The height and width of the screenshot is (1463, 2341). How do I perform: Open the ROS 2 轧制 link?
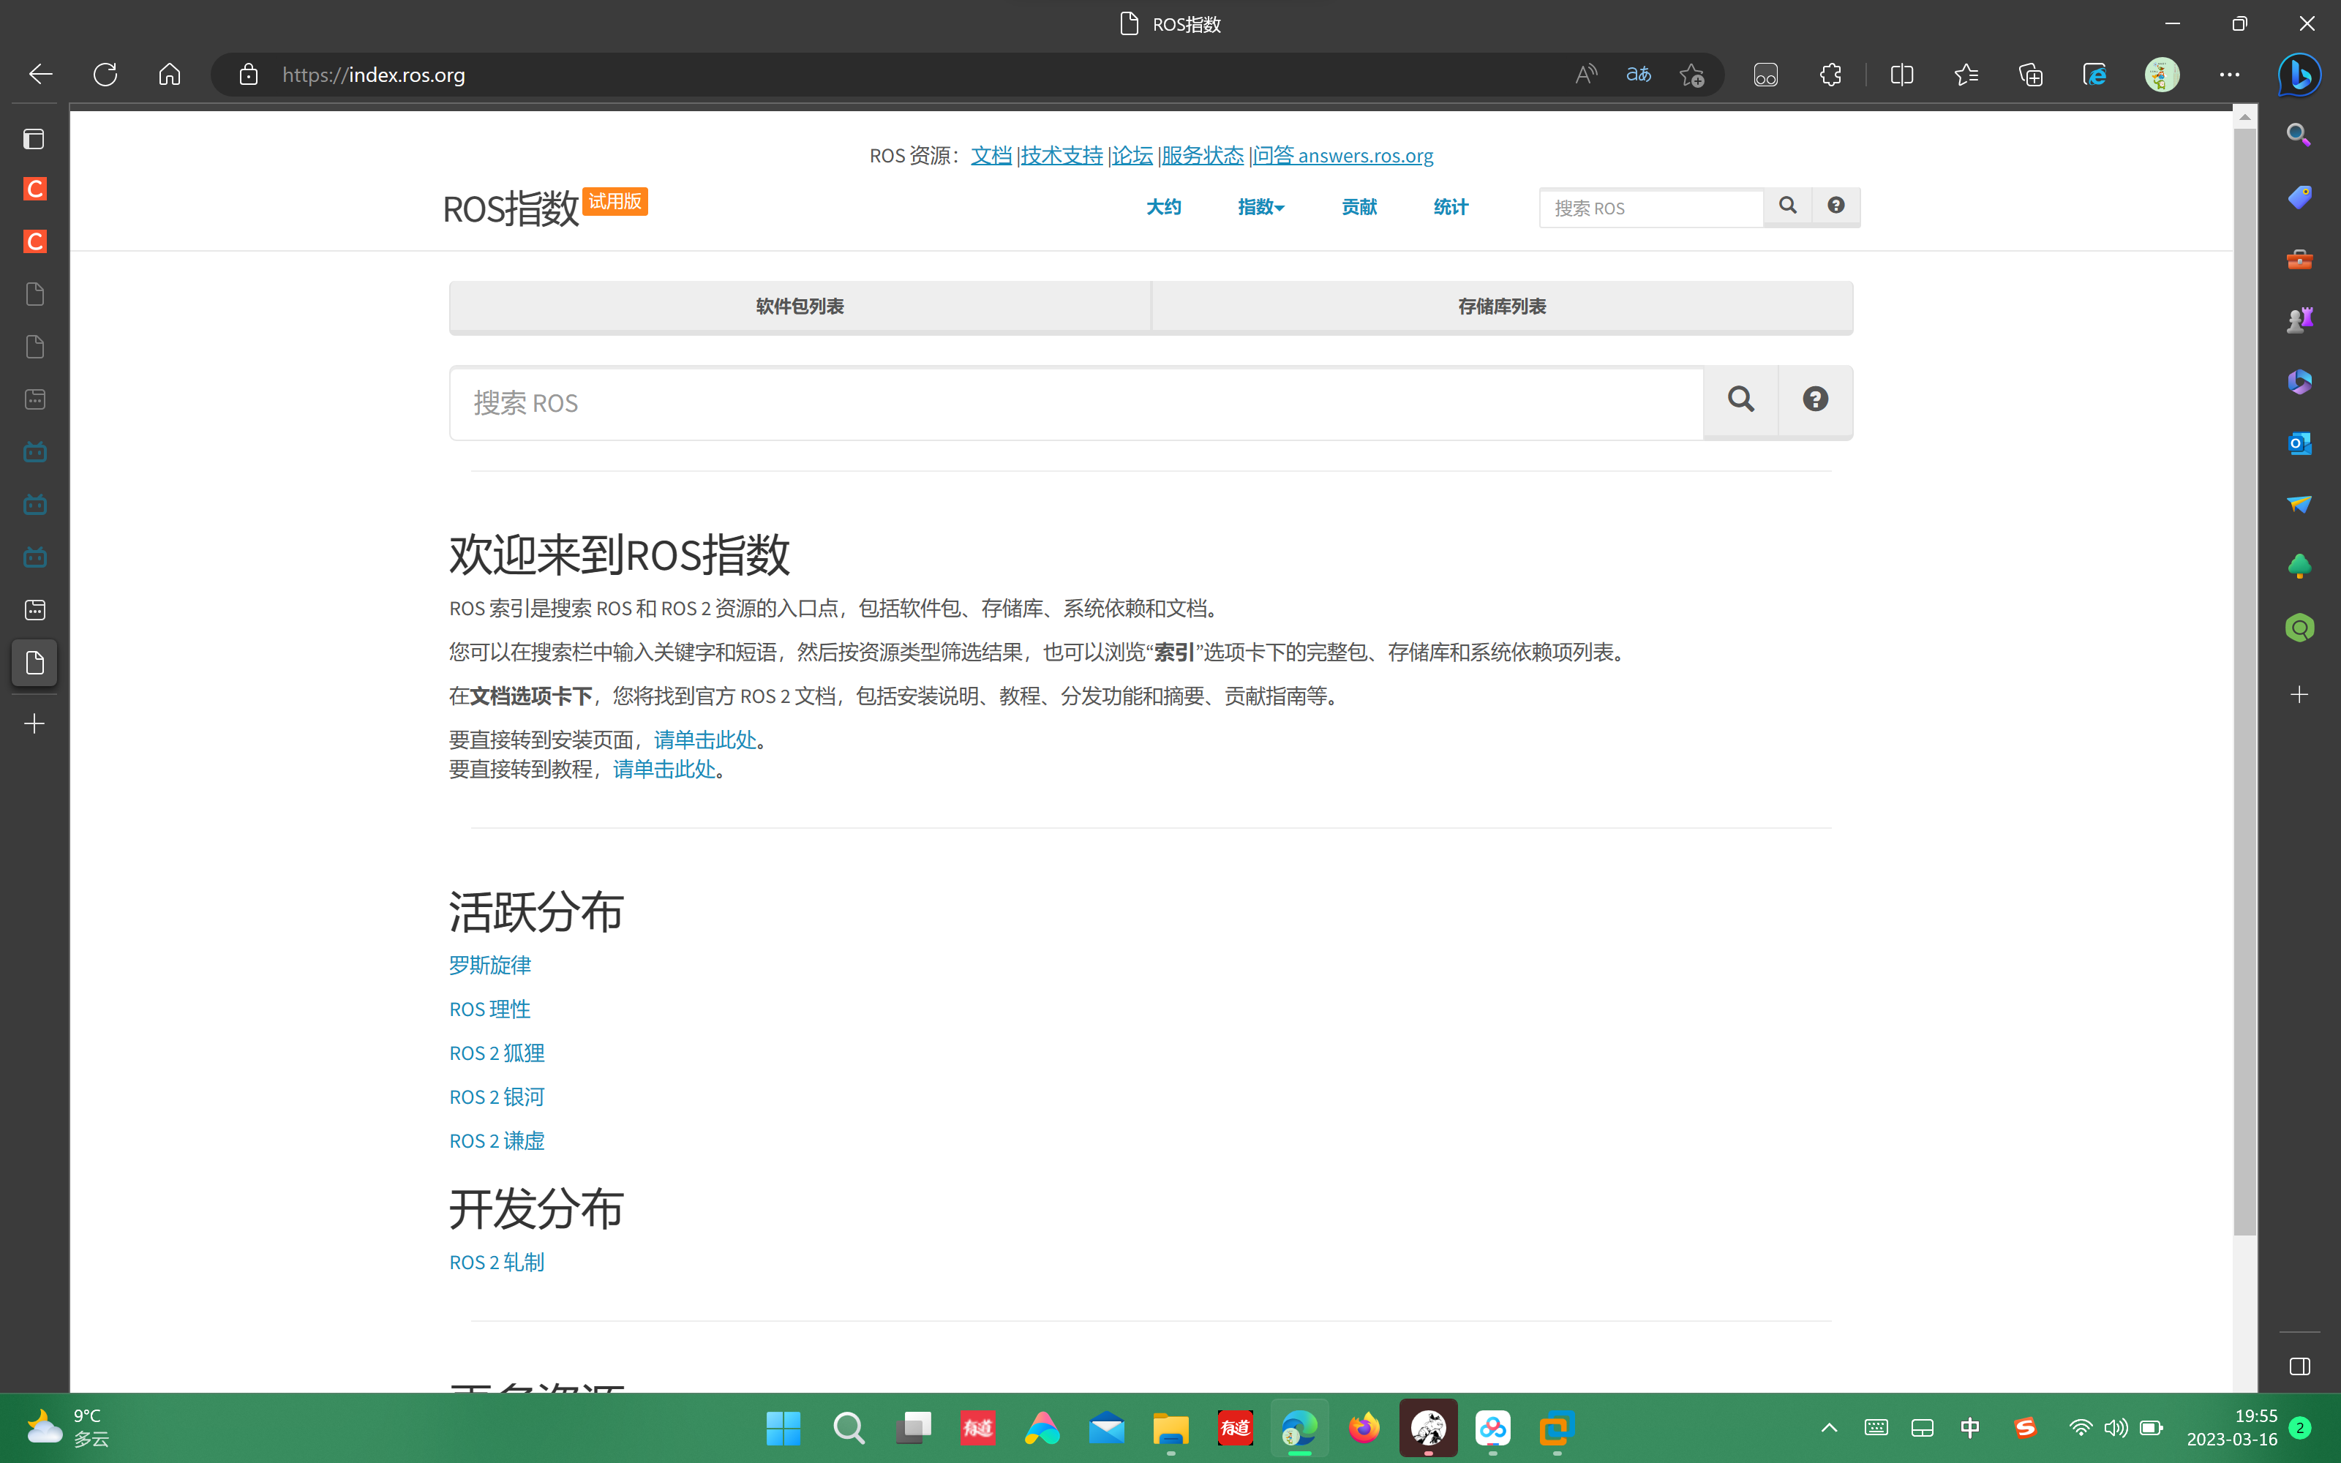pyautogui.click(x=497, y=1263)
